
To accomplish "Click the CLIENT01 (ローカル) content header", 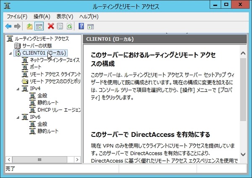I will [165, 39].
